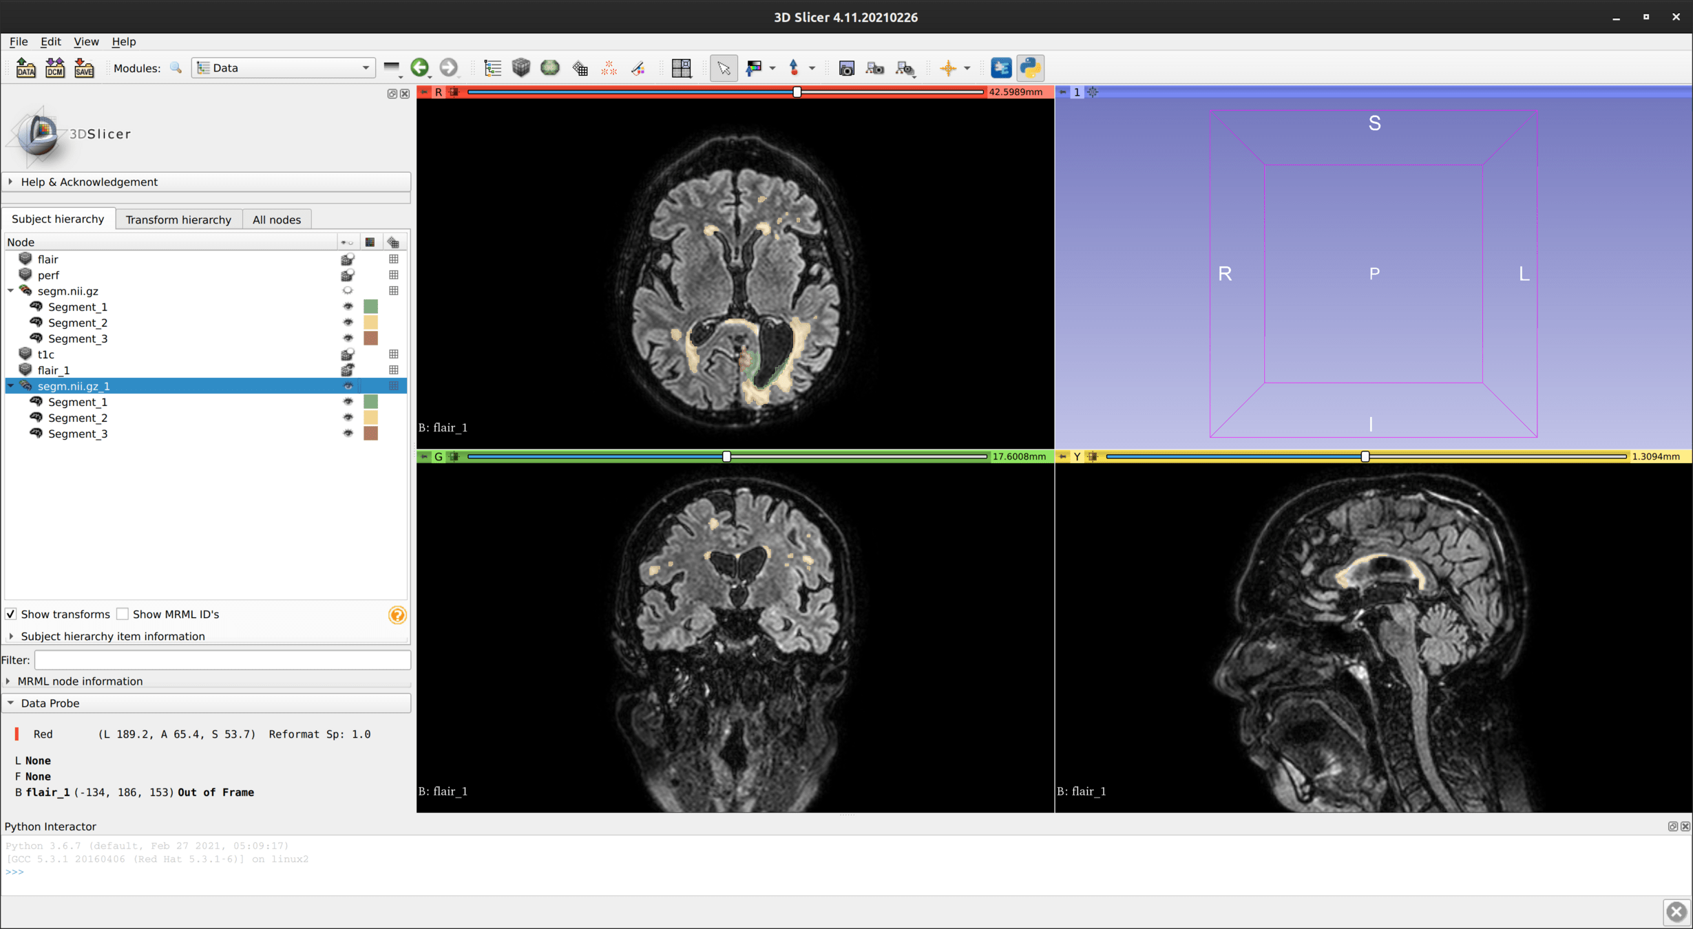Uncheck the Show transforms checkbox
Image resolution: width=1693 pixels, height=929 pixels.
pyautogui.click(x=11, y=614)
